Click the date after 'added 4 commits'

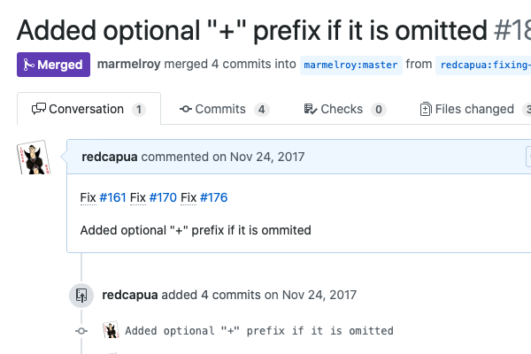311,295
